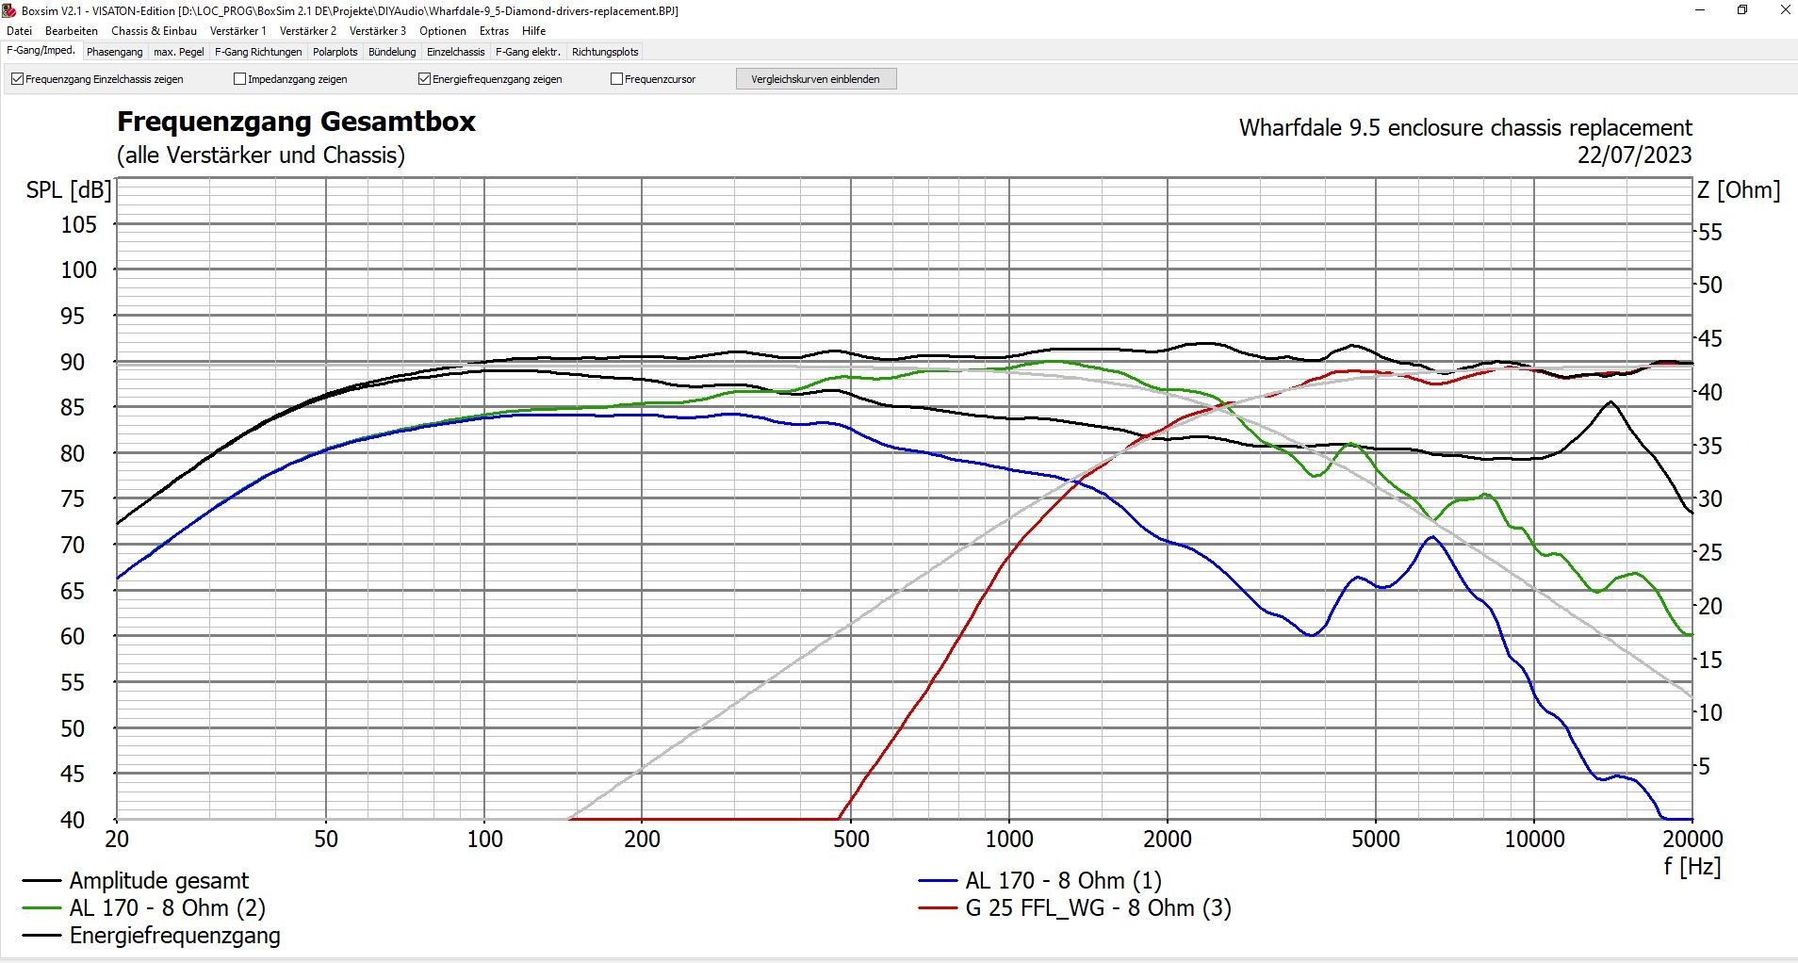This screenshot has width=1798, height=963.
Task: Switch to the max. Pegel tab
Action: click(179, 52)
